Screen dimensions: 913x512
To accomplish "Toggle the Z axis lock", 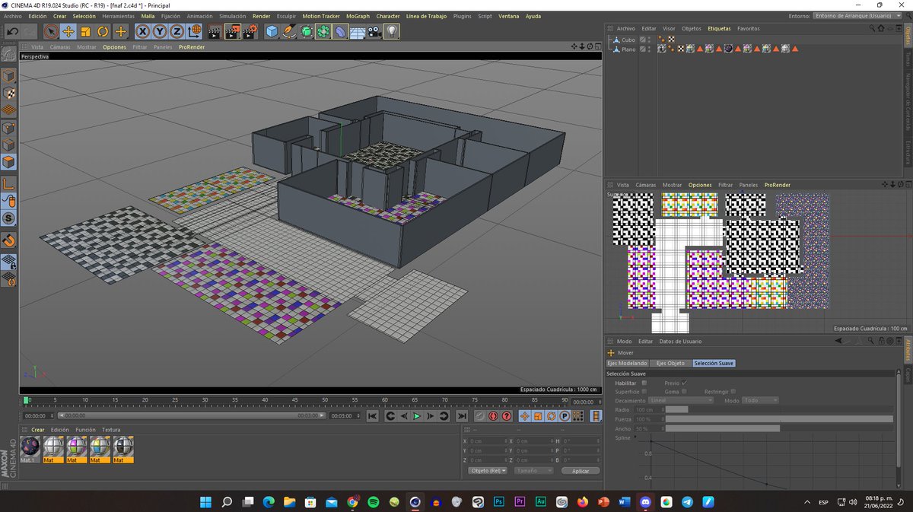I will click(x=177, y=31).
